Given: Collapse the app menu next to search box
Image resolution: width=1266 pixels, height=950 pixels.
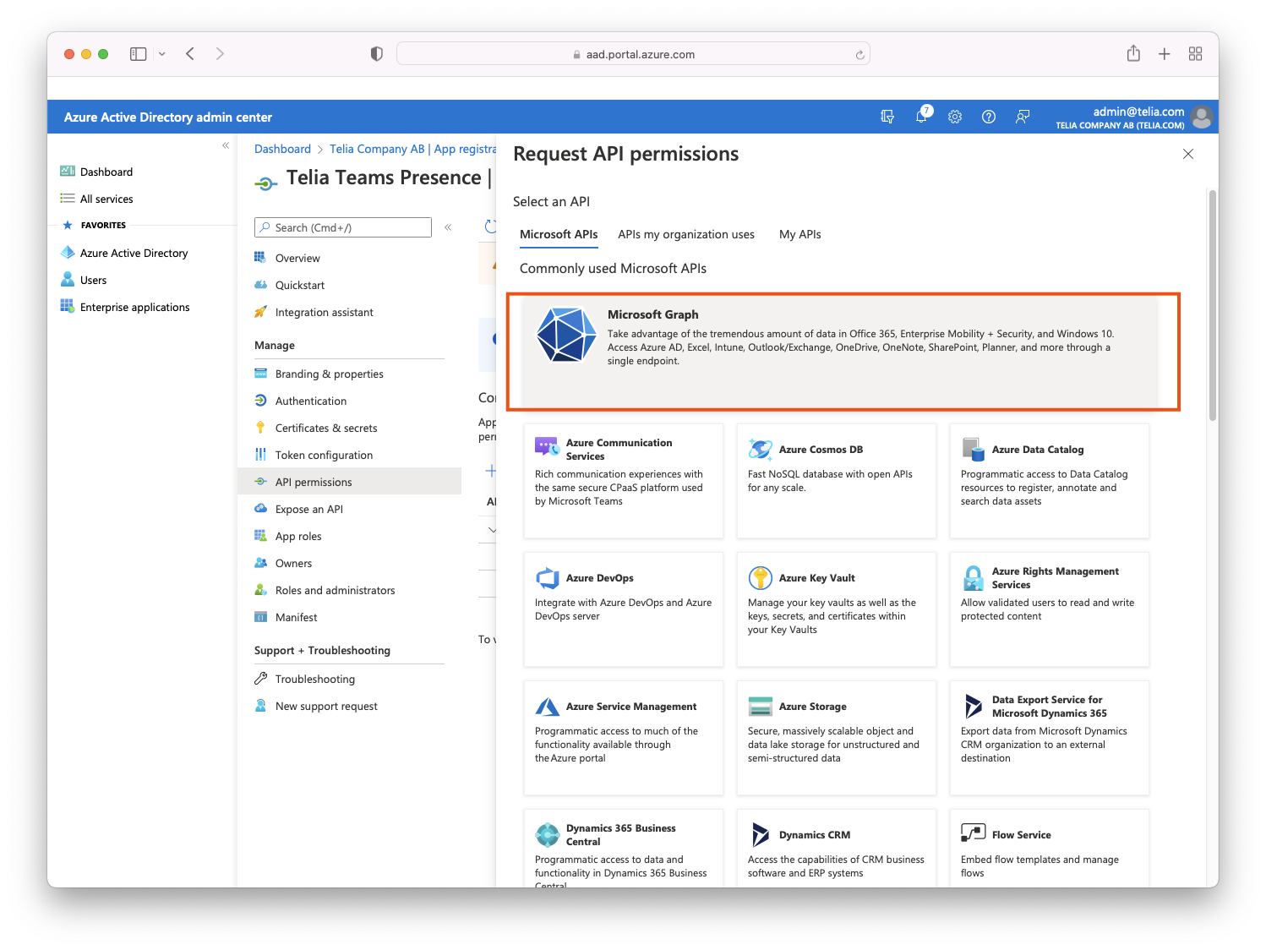Looking at the screenshot, I should click(x=448, y=227).
